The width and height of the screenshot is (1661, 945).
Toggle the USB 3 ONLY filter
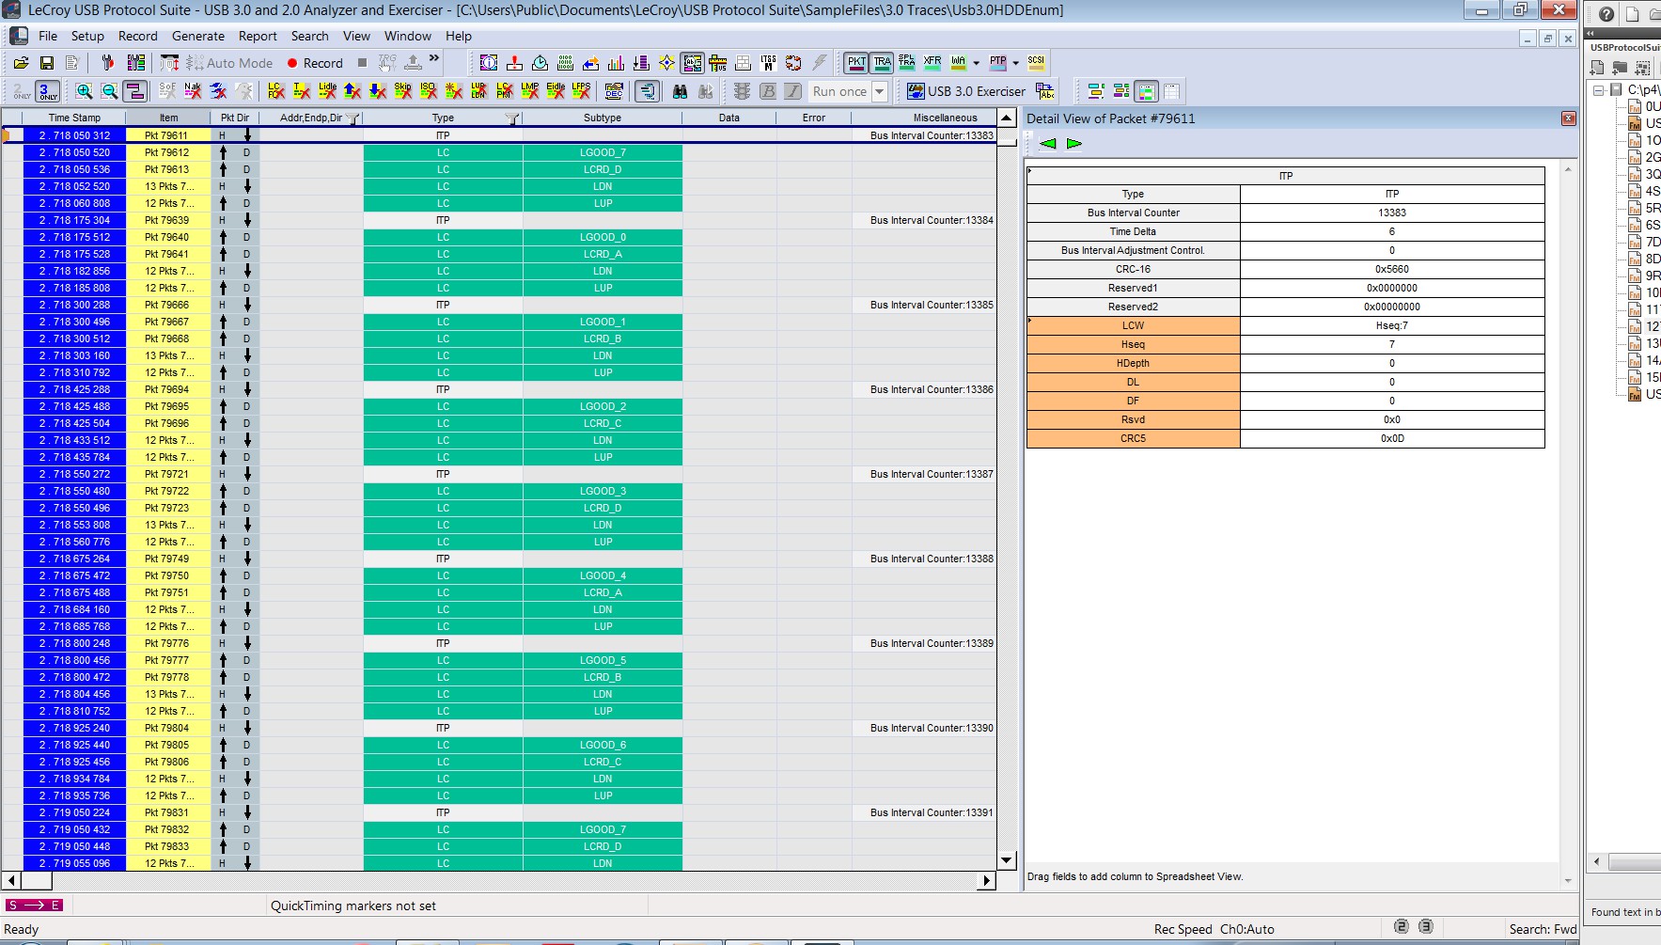(47, 91)
